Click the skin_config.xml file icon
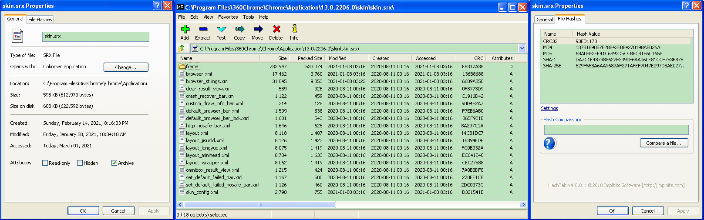704x220 pixels. [x=182, y=192]
